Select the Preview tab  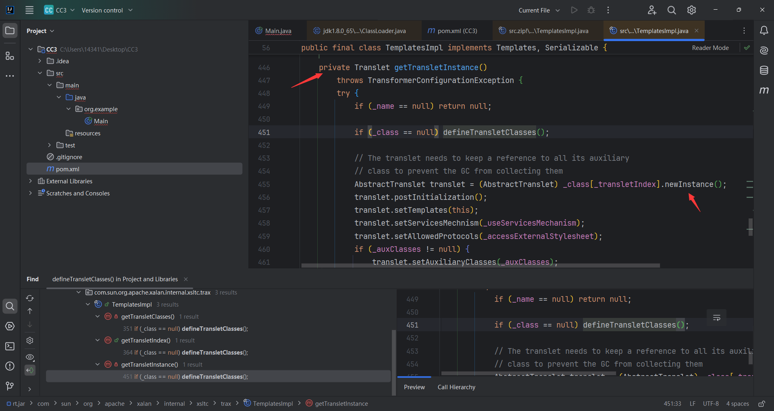click(414, 387)
